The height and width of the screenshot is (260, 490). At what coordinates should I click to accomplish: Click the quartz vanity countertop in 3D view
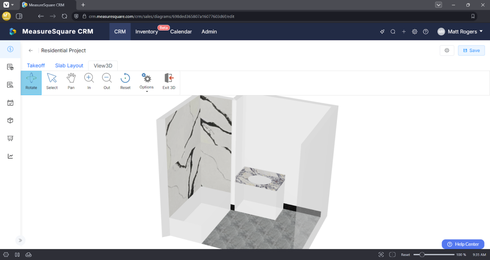[260, 178]
